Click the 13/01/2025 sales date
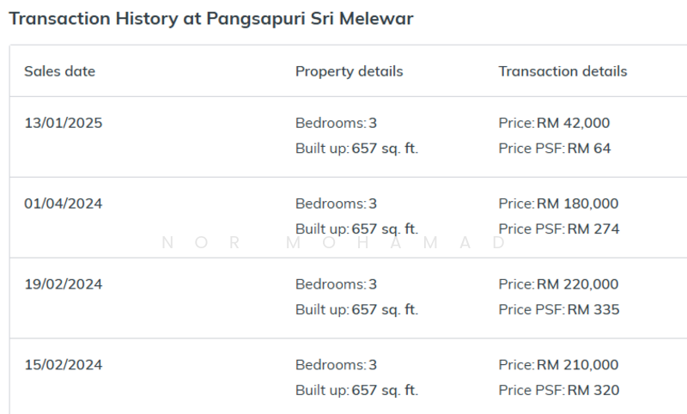This screenshot has width=687, height=414. coord(63,123)
